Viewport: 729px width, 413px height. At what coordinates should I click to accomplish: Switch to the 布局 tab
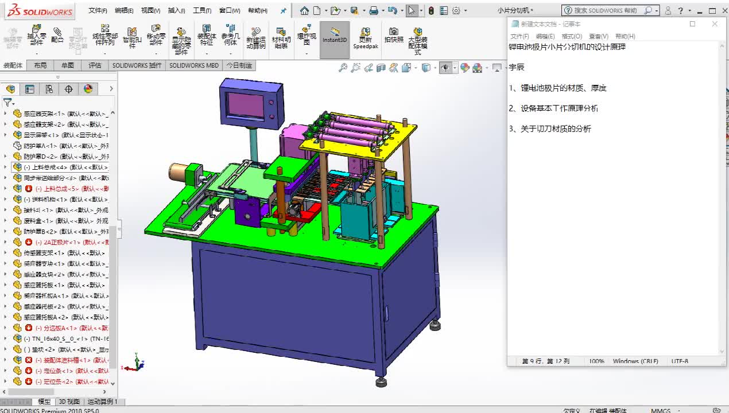tap(40, 65)
